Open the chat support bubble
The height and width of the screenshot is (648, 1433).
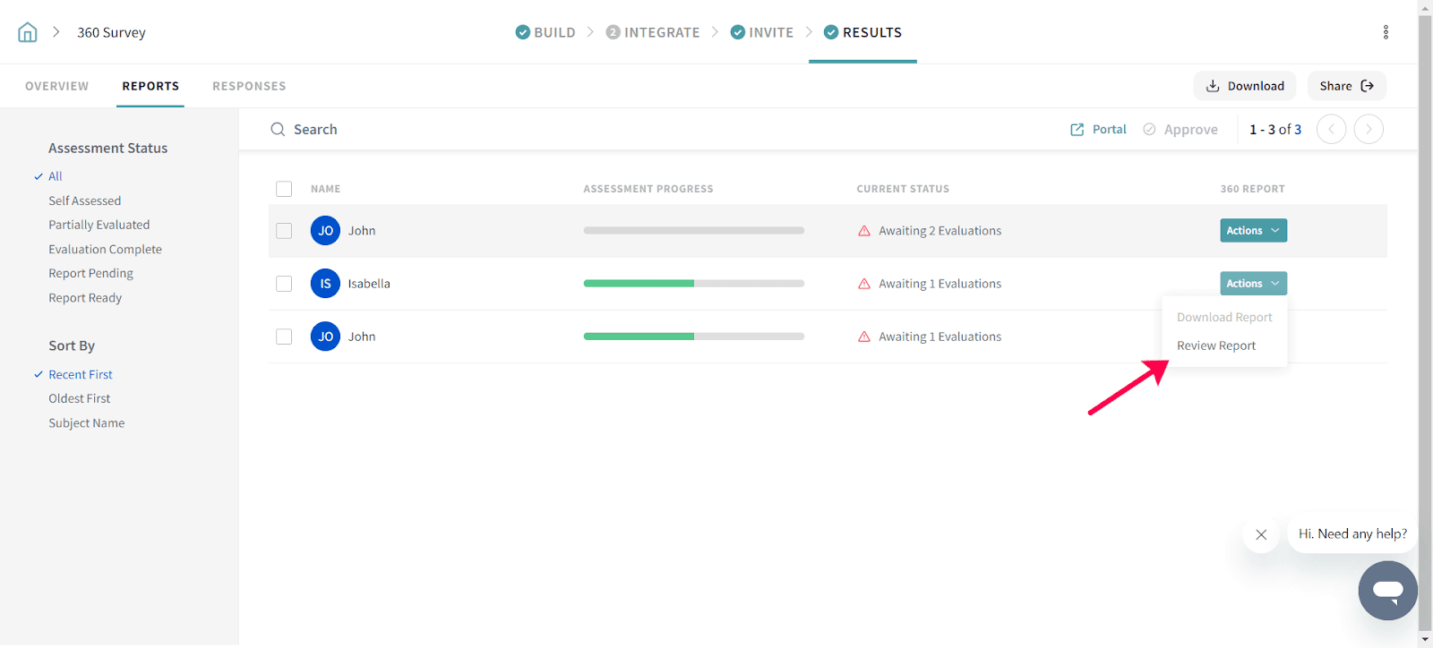1387,590
